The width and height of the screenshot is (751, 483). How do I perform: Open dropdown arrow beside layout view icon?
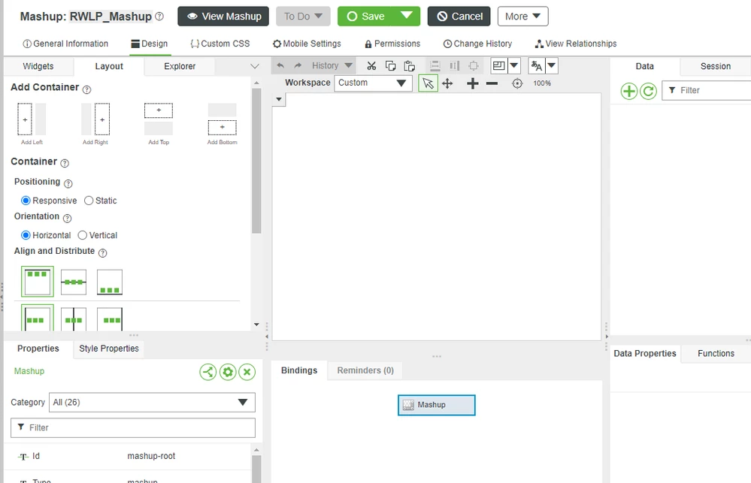pyautogui.click(x=514, y=65)
